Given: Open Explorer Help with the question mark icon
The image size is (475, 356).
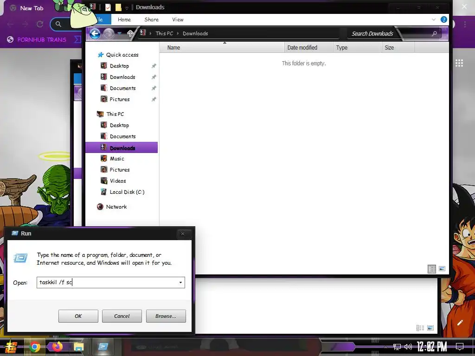Looking at the screenshot, I should [444, 19].
